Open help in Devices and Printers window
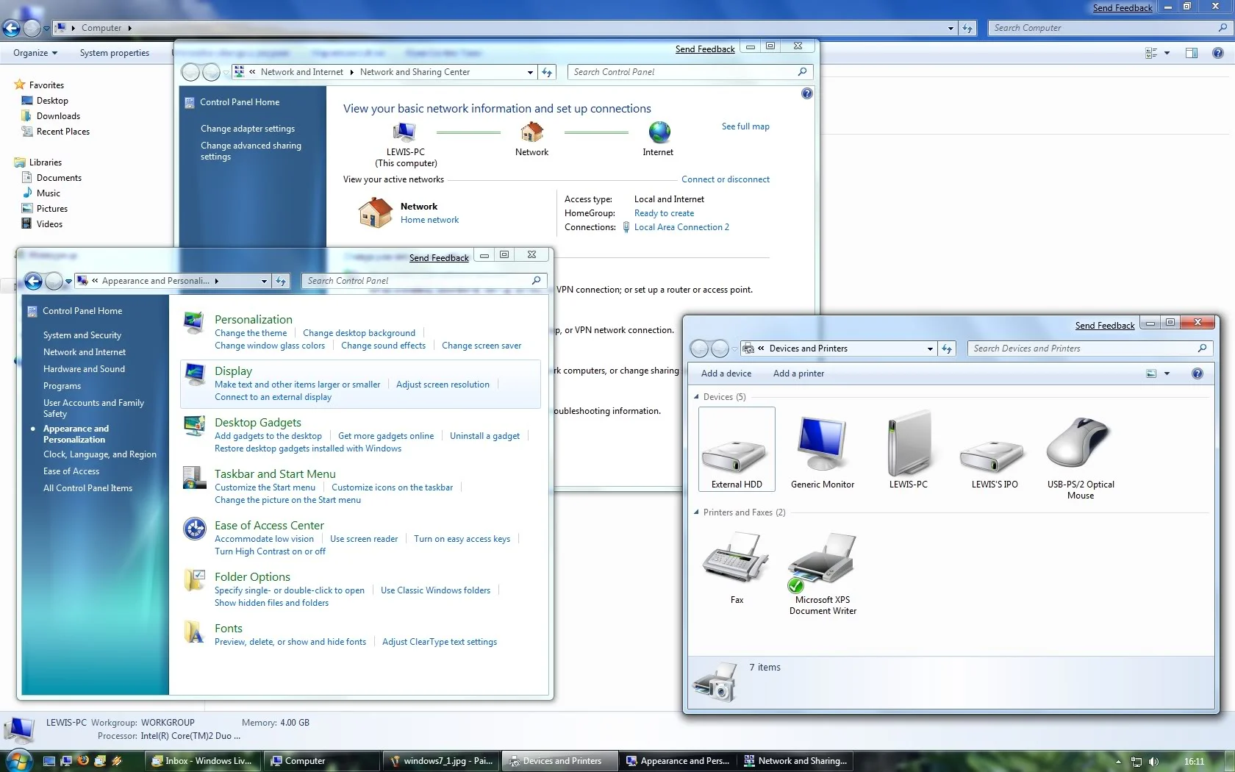Image resolution: width=1235 pixels, height=772 pixels. point(1197,374)
